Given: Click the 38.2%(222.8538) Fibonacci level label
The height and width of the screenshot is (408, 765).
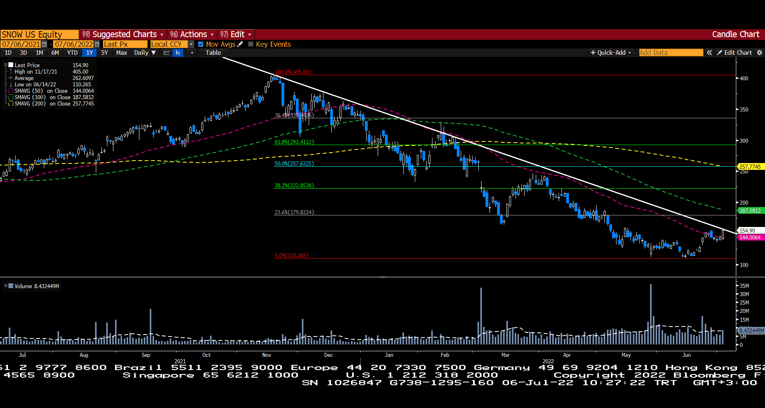Looking at the screenshot, I should click(x=294, y=185).
